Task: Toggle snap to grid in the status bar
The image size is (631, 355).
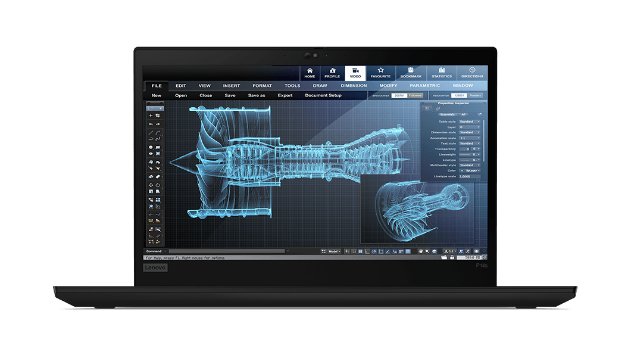Action: coord(361,251)
